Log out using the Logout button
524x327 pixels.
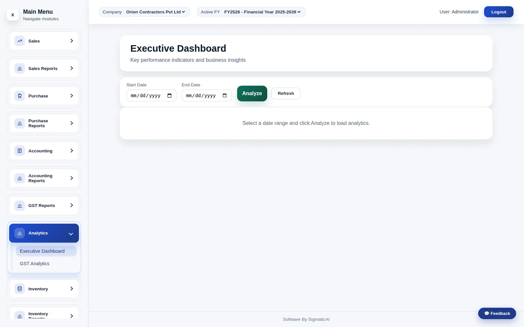coord(499,12)
